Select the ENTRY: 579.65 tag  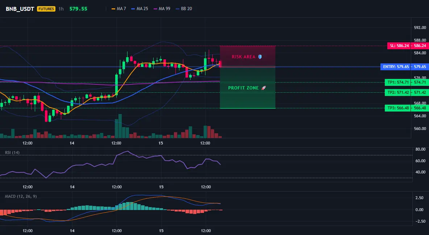(x=396, y=67)
